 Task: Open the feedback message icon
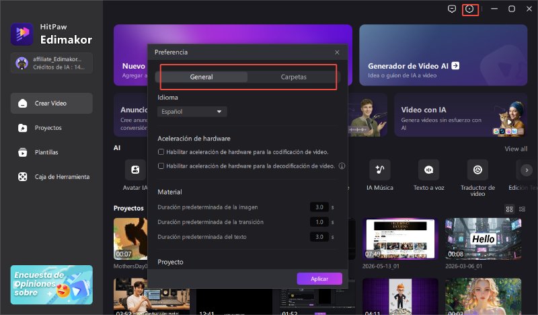(x=452, y=9)
